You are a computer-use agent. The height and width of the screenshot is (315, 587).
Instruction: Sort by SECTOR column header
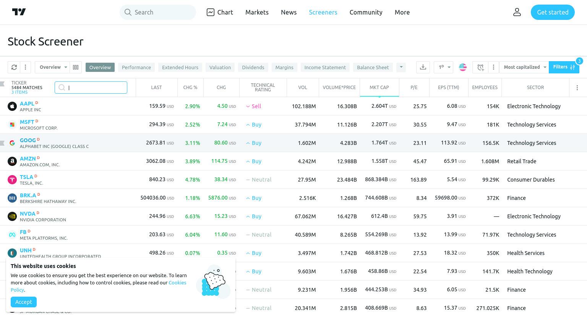point(535,88)
